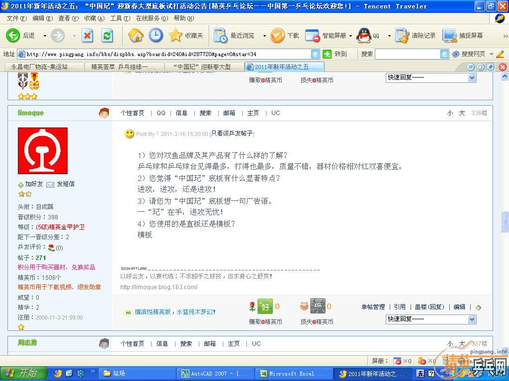The height and width of the screenshot is (381, 509).
Task: Click the limoque username link
Action: (30, 113)
